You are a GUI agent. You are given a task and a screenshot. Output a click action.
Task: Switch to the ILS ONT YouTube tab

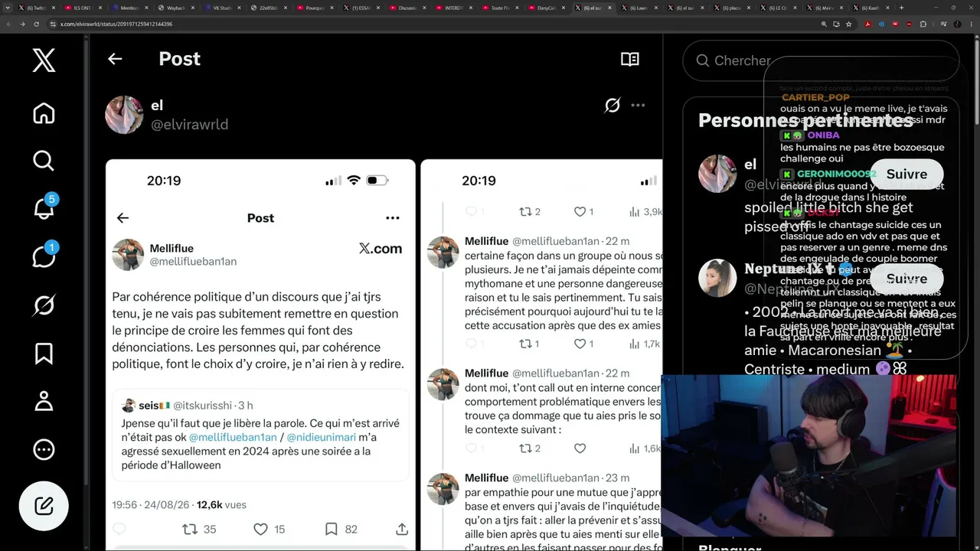pos(81,8)
